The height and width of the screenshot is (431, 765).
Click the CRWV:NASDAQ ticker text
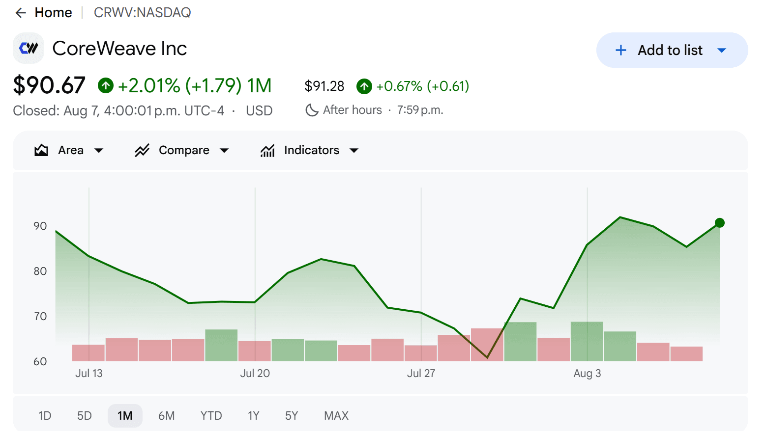(143, 13)
